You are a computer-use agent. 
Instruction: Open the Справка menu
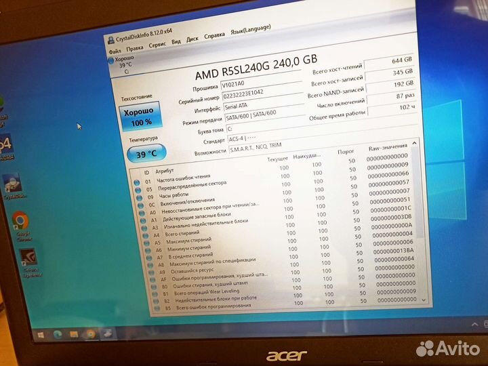click(214, 36)
